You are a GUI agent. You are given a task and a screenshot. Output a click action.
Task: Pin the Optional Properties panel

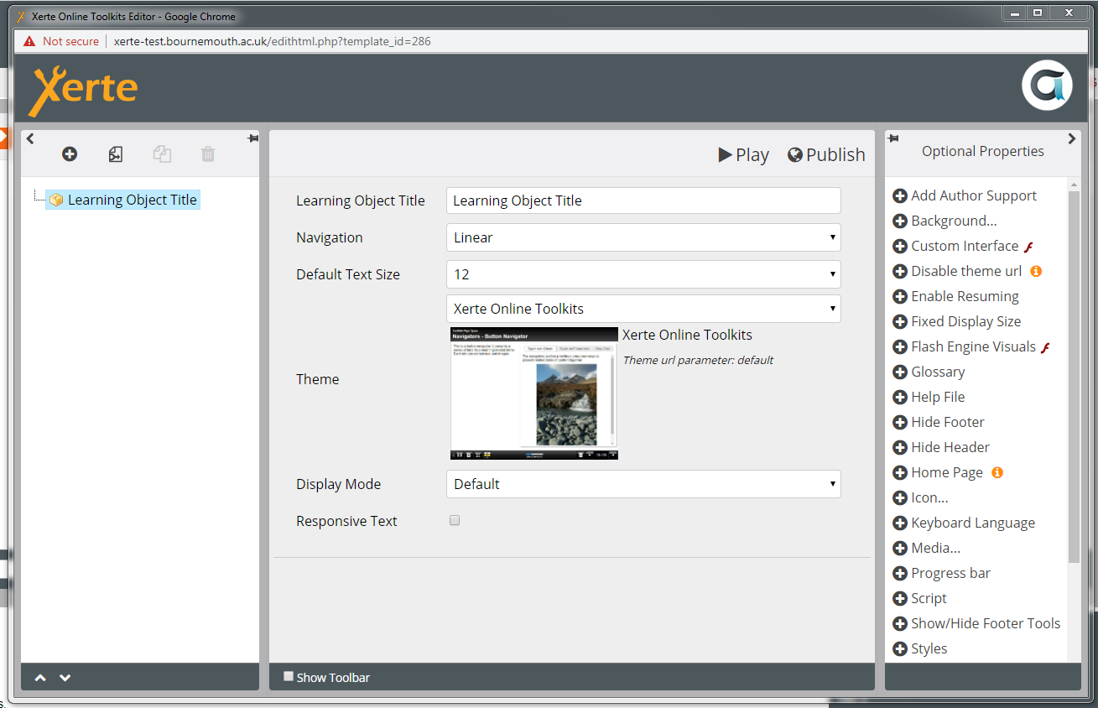click(893, 138)
